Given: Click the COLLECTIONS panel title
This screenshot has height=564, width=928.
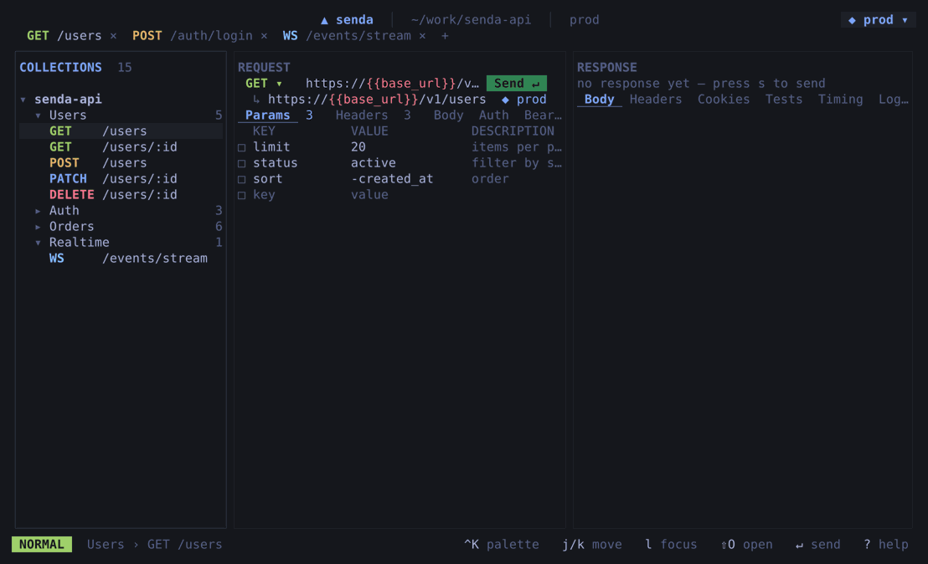Looking at the screenshot, I should pyautogui.click(x=60, y=68).
